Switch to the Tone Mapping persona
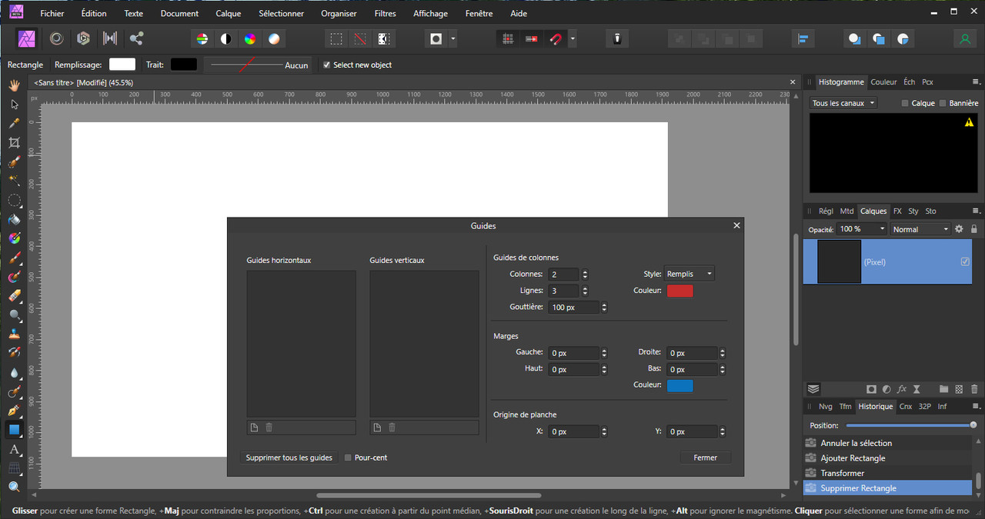The image size is (985, 519). [x=110, y=38]
